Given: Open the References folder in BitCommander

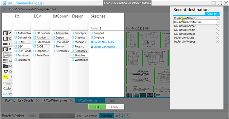Looking at the screenshot, I should point(62,51).
